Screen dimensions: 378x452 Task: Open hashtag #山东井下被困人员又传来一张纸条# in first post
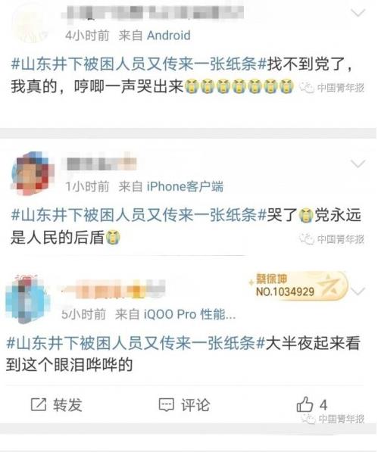click(139, 64)
